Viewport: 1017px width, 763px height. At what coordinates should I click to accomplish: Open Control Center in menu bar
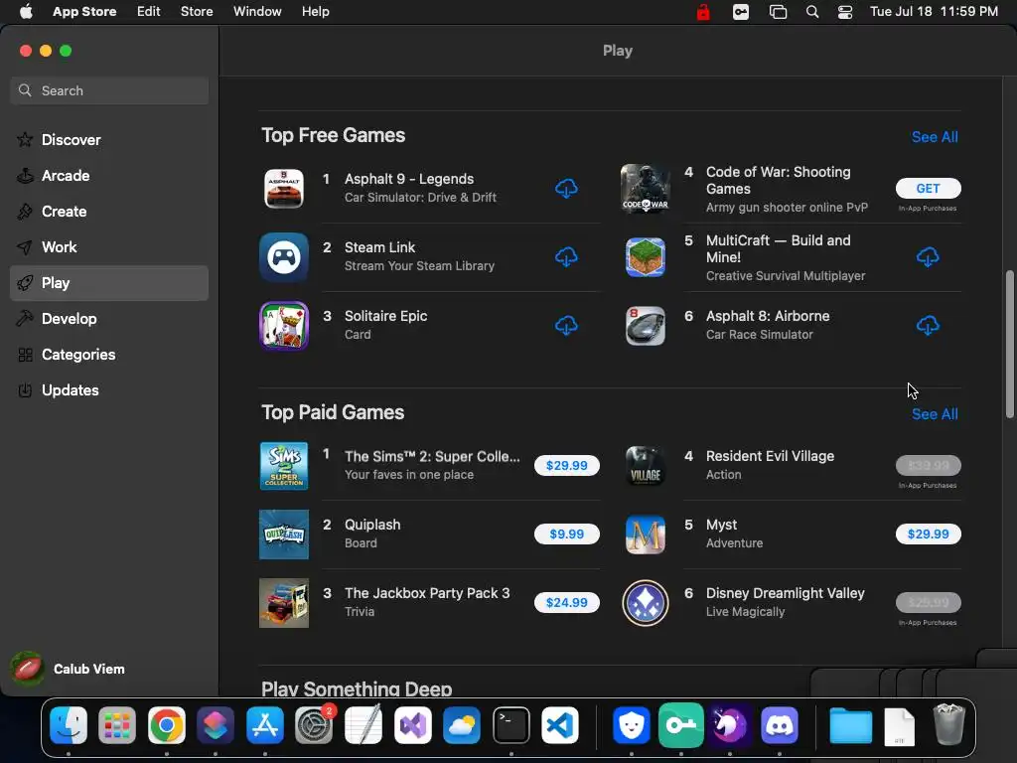click(x=845, y=12)
